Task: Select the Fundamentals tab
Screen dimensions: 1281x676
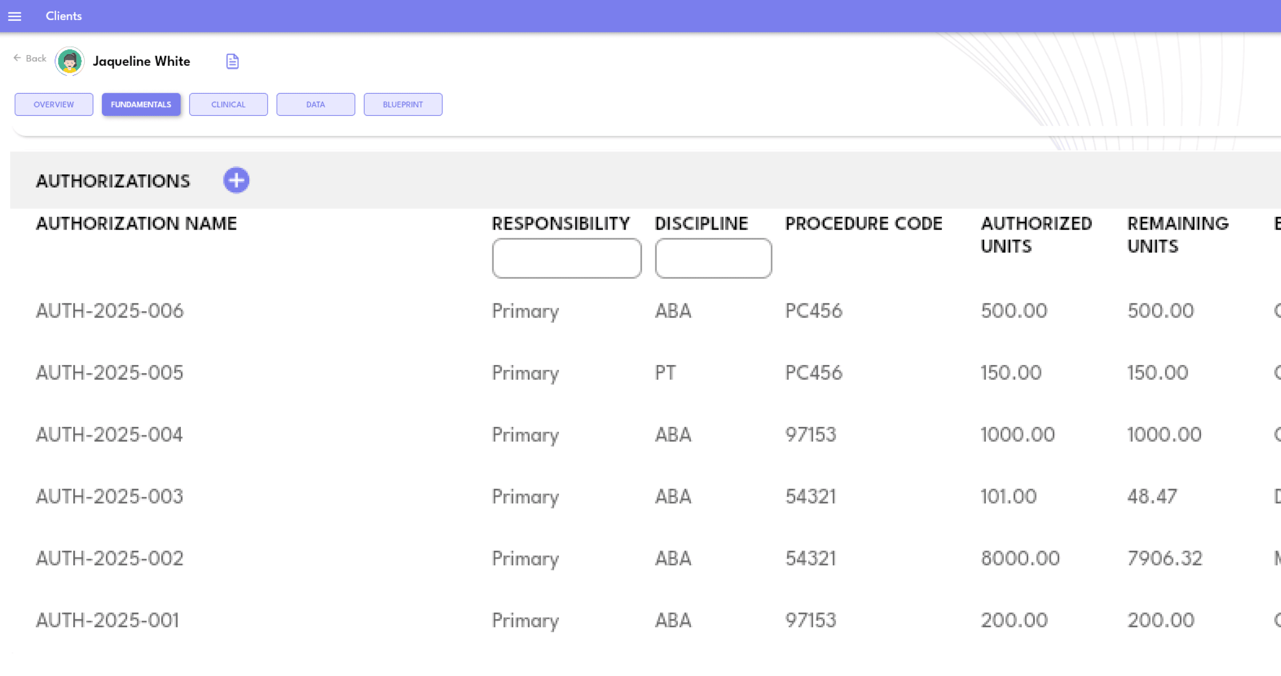Action: coord(141,104)
